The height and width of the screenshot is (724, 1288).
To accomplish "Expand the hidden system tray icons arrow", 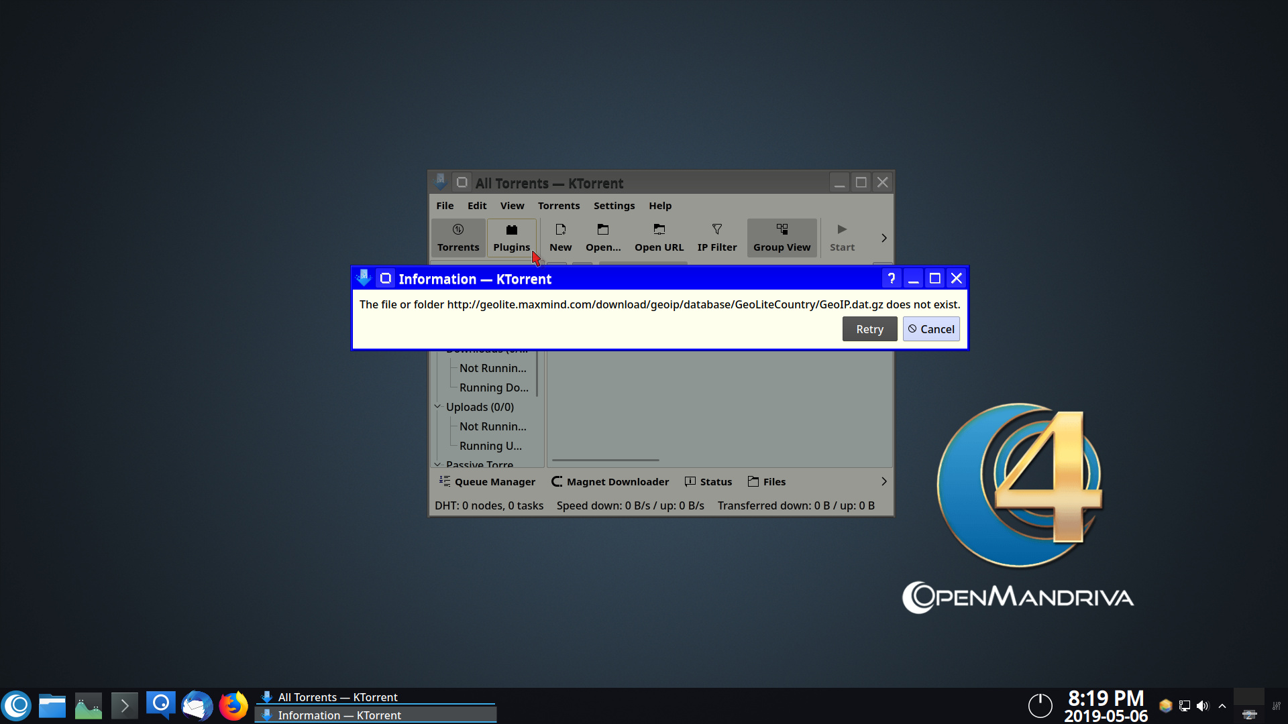I will tap(1222, 706).
